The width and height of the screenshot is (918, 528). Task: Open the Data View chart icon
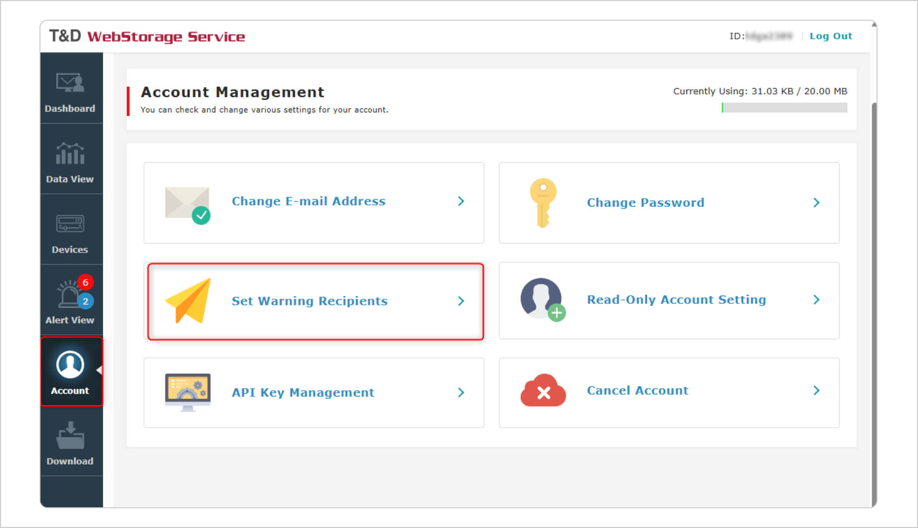coord(70,153)
